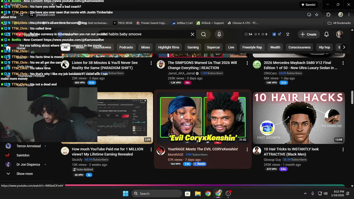Open options for How much YouTube Paid video

coord(151,150)
